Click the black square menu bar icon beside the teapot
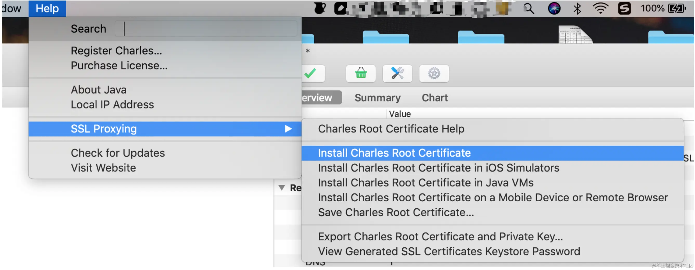Viewport: 695px width, 270px height. pyautogui.click(x=340, y=9)
